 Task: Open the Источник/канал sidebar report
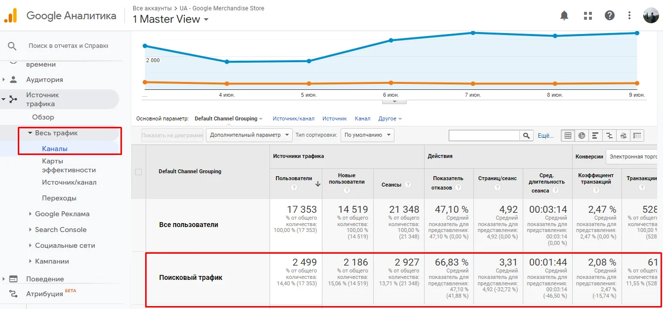pyautogui.click(x=69, y=182)
